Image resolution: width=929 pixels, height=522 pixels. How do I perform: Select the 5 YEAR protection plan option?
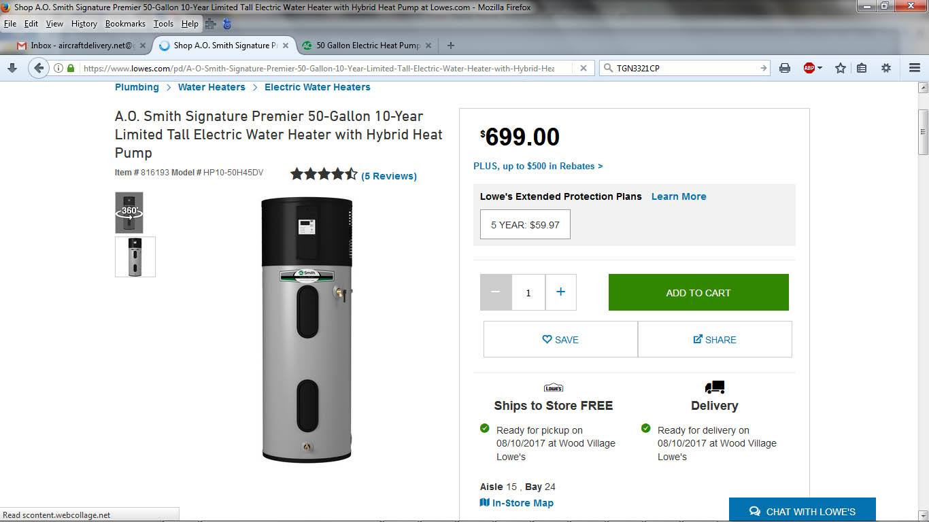(x=525, y=224)
